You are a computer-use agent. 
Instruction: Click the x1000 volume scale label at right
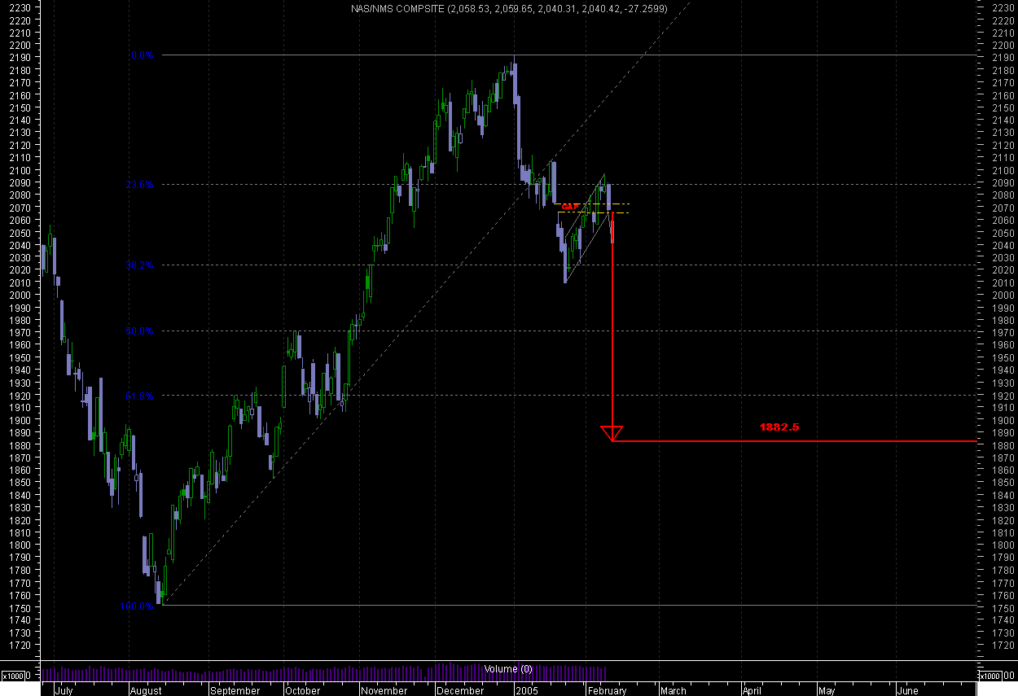click(x=990, y=676)
